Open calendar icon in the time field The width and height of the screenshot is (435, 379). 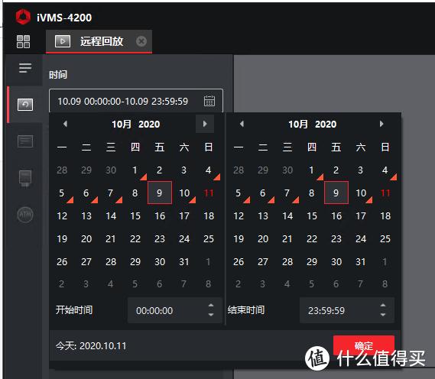point(209,101)
